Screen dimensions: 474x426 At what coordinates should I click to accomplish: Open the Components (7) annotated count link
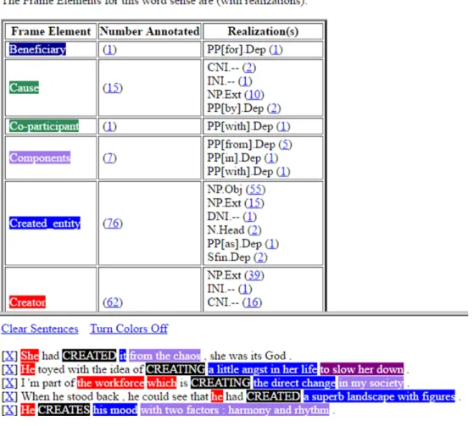click(x=109, y=158)
